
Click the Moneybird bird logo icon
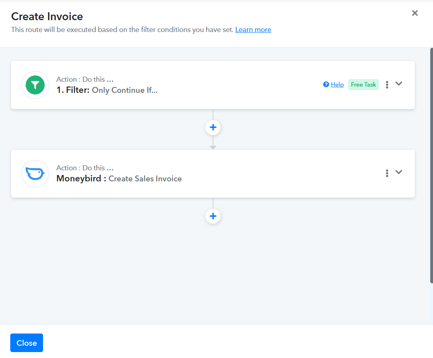pos(35,173)
